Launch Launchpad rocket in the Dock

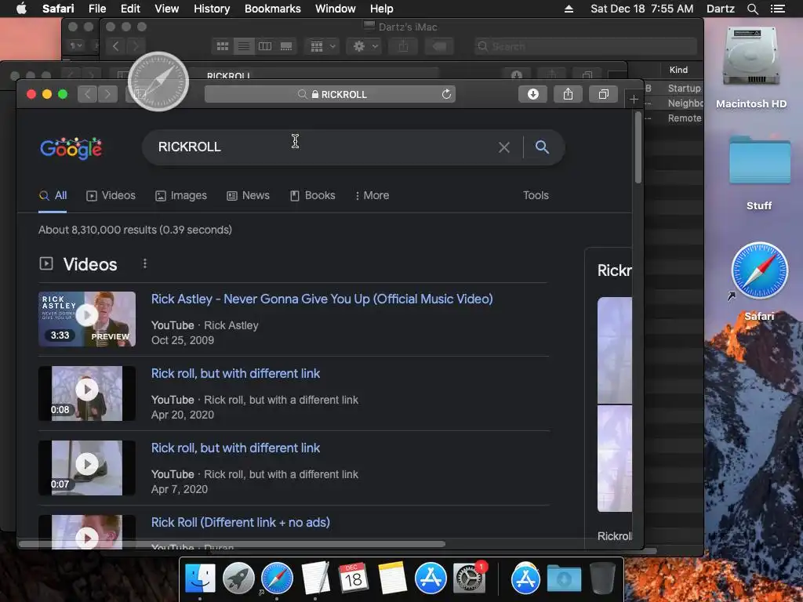pos(238,578)
